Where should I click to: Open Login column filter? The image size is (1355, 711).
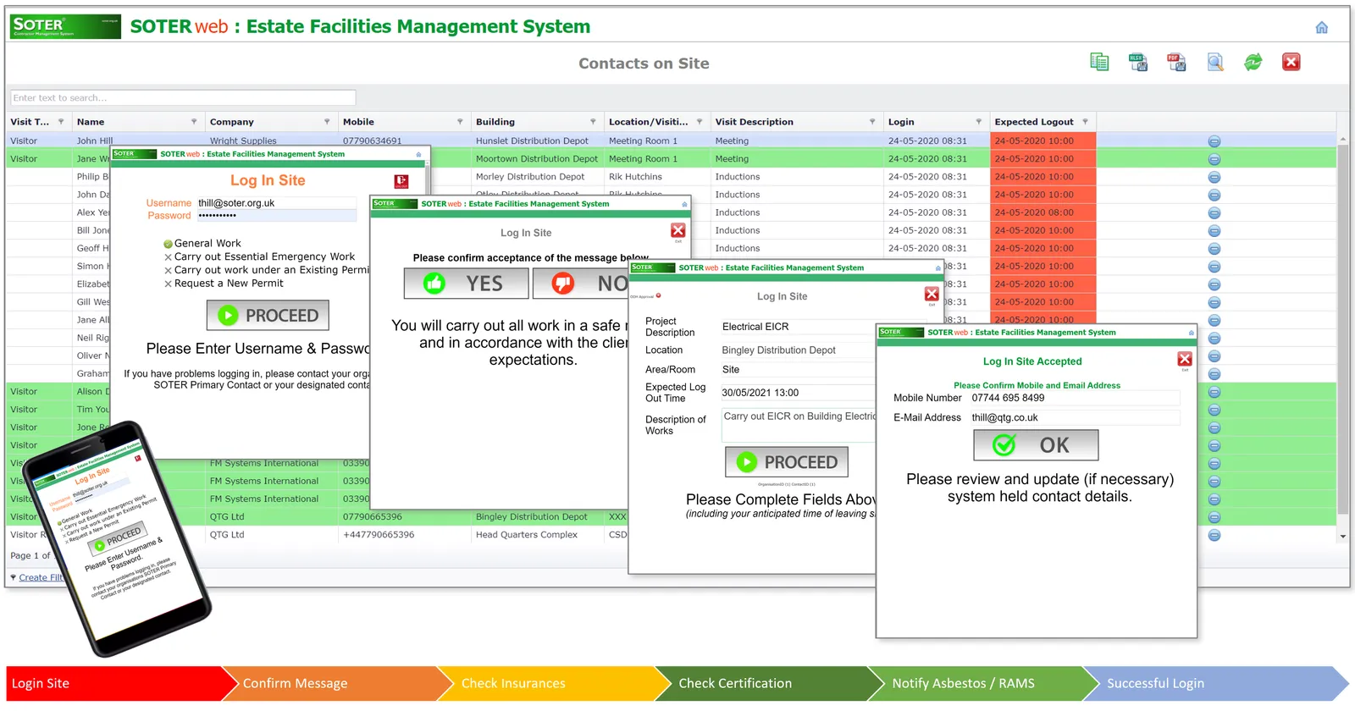coord(979,122)
